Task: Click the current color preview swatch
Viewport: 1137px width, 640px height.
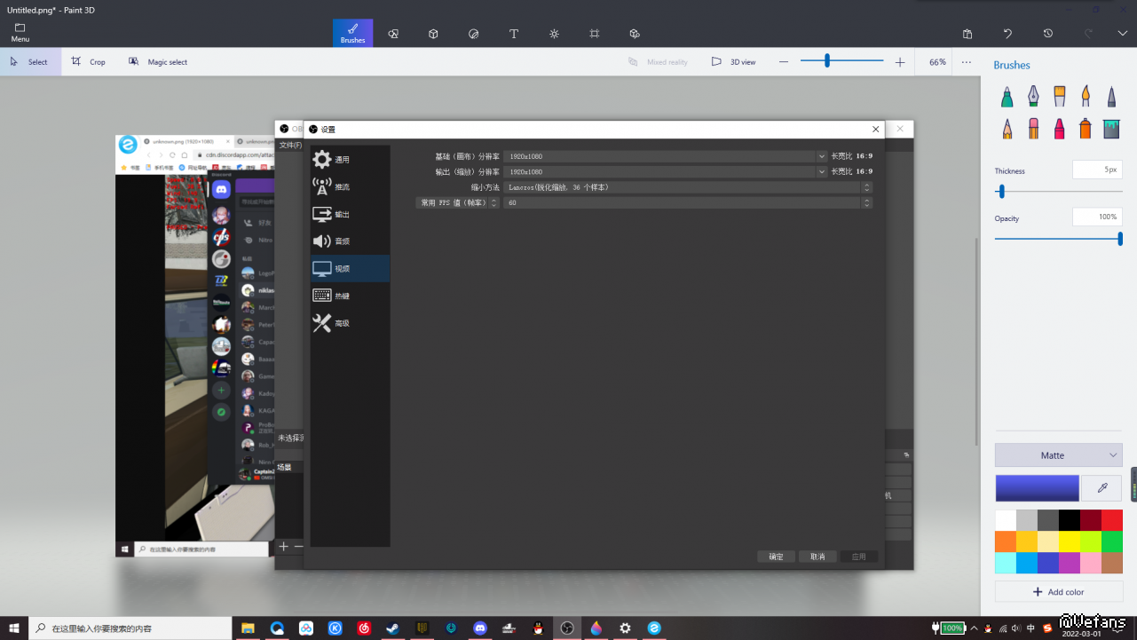Action: click(x=1037, y=488)
